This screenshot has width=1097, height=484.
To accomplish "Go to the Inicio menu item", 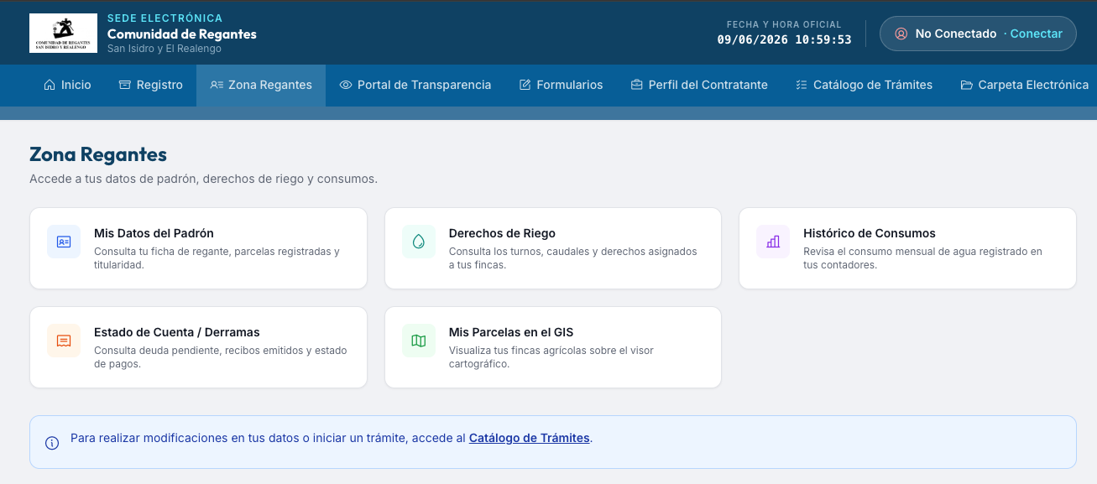I will tap(67, 85).
